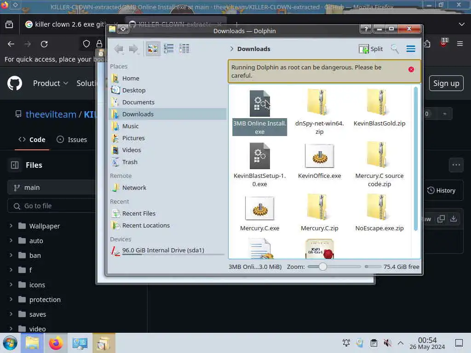Open the main branch dropdown
Viewport: 471px width, 353px height.
pos(51,188)
